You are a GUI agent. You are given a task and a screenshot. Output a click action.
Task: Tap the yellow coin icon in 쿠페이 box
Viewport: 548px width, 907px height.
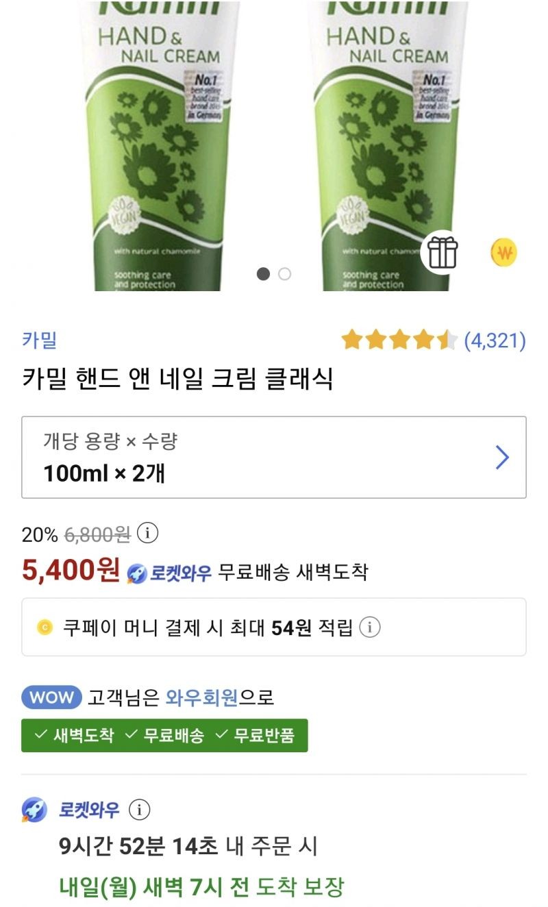45,627
